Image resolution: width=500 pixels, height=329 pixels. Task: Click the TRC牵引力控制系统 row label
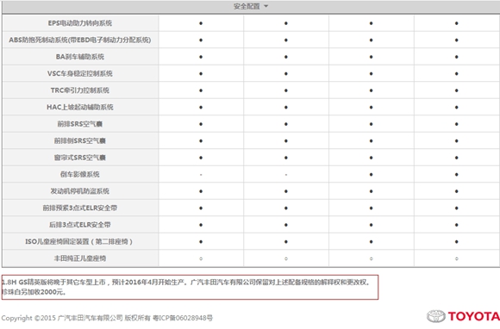coord(80,90)
